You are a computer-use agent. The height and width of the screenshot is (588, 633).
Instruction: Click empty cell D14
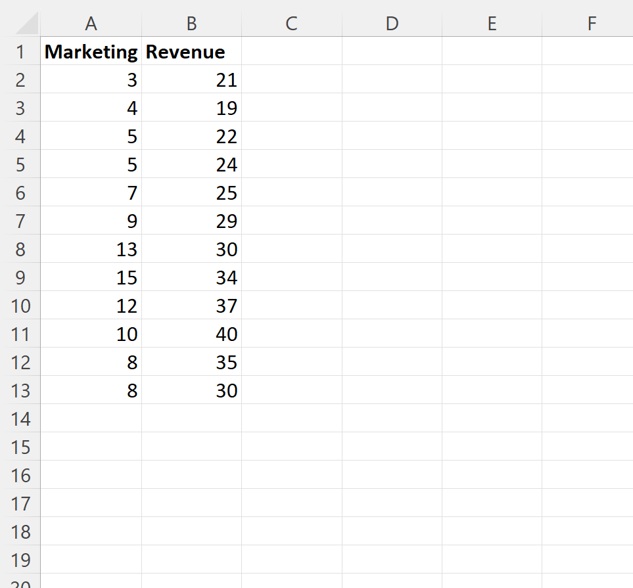point(392,418)
